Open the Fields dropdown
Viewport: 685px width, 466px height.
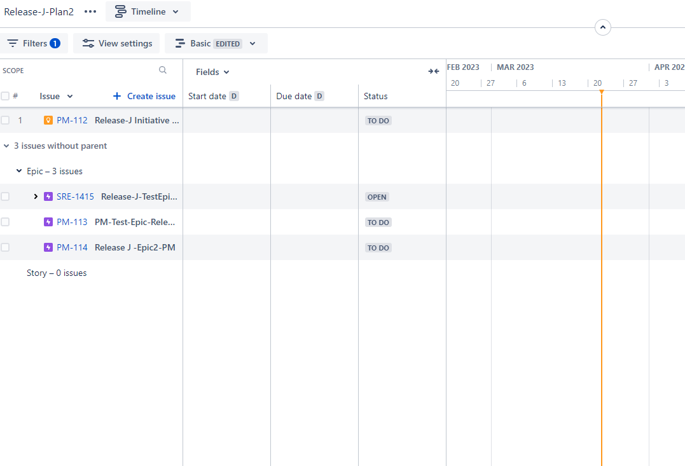click(x=212, y=72)
